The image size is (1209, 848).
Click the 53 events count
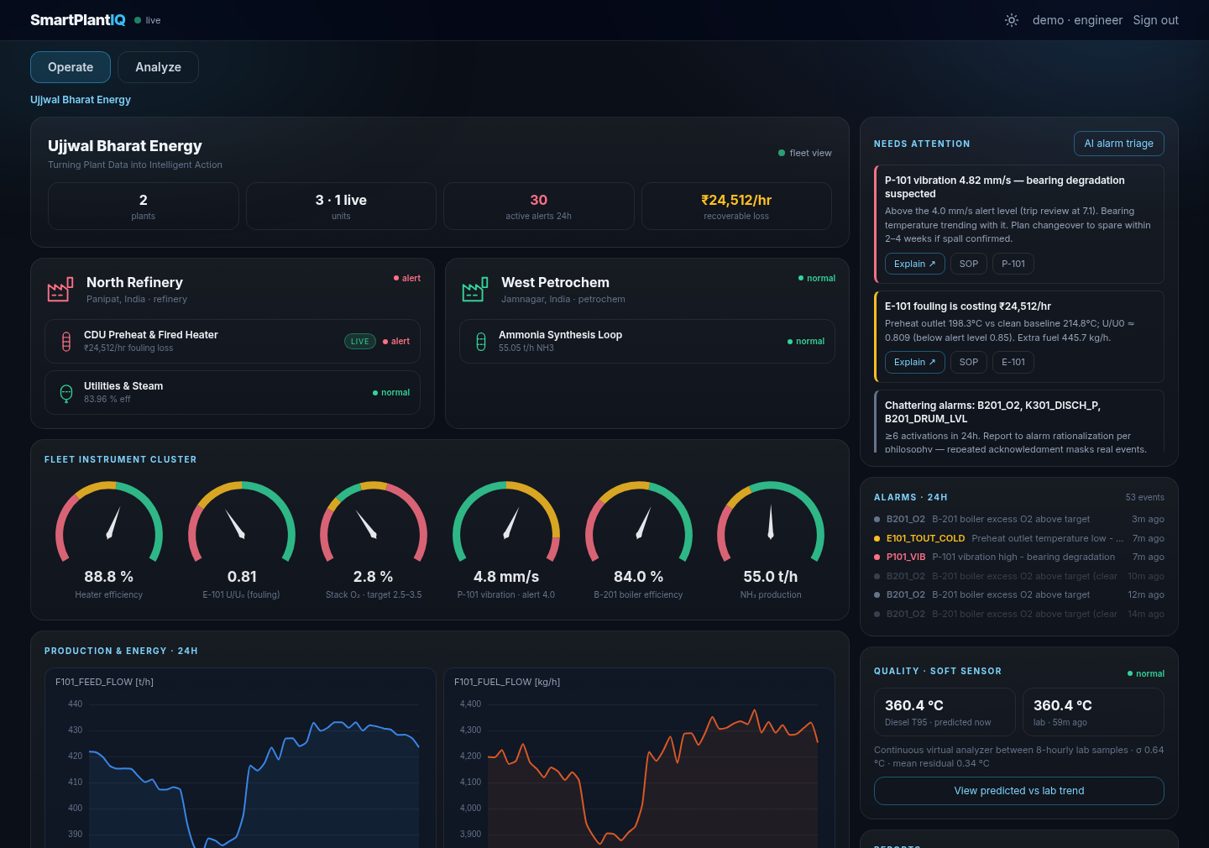pos(1145,497)
